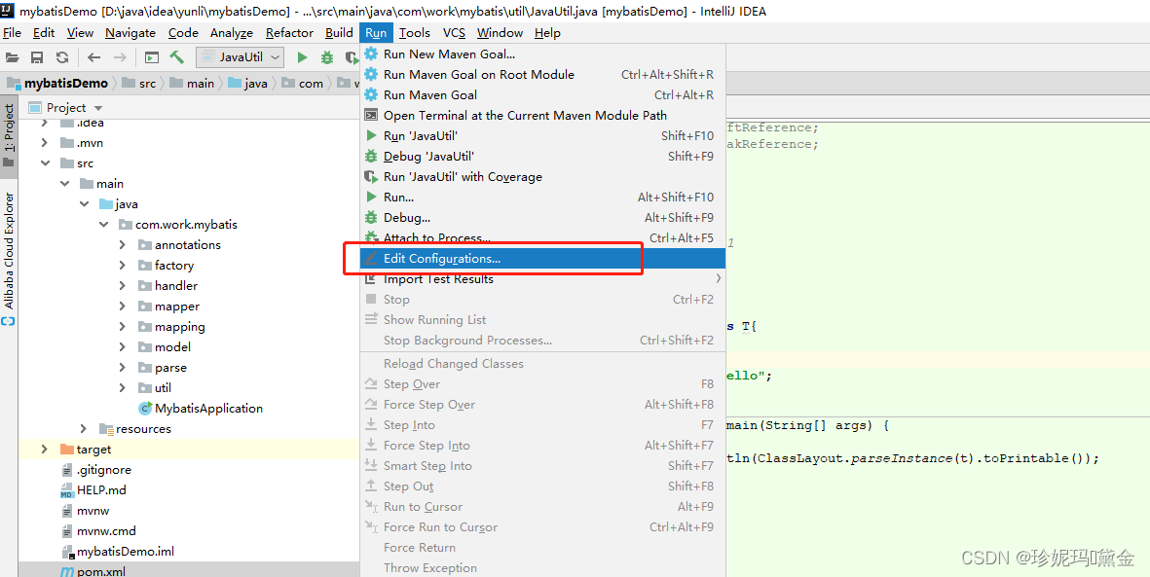Click the IntelliJ IDEA logo in the title bar
The height and width of the screenshot is (577, 1150).
click(8, 11)
